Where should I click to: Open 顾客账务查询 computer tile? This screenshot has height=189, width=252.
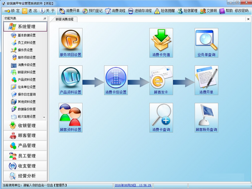(206, 118)
